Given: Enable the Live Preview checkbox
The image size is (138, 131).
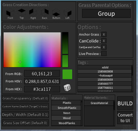Looking at the screenshot, I should (x=104, y=54).
